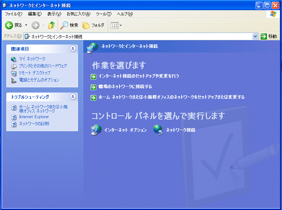The image size is (282, 210).
Task: Click the Windows flag logo
Action: [x=273, y=14]
